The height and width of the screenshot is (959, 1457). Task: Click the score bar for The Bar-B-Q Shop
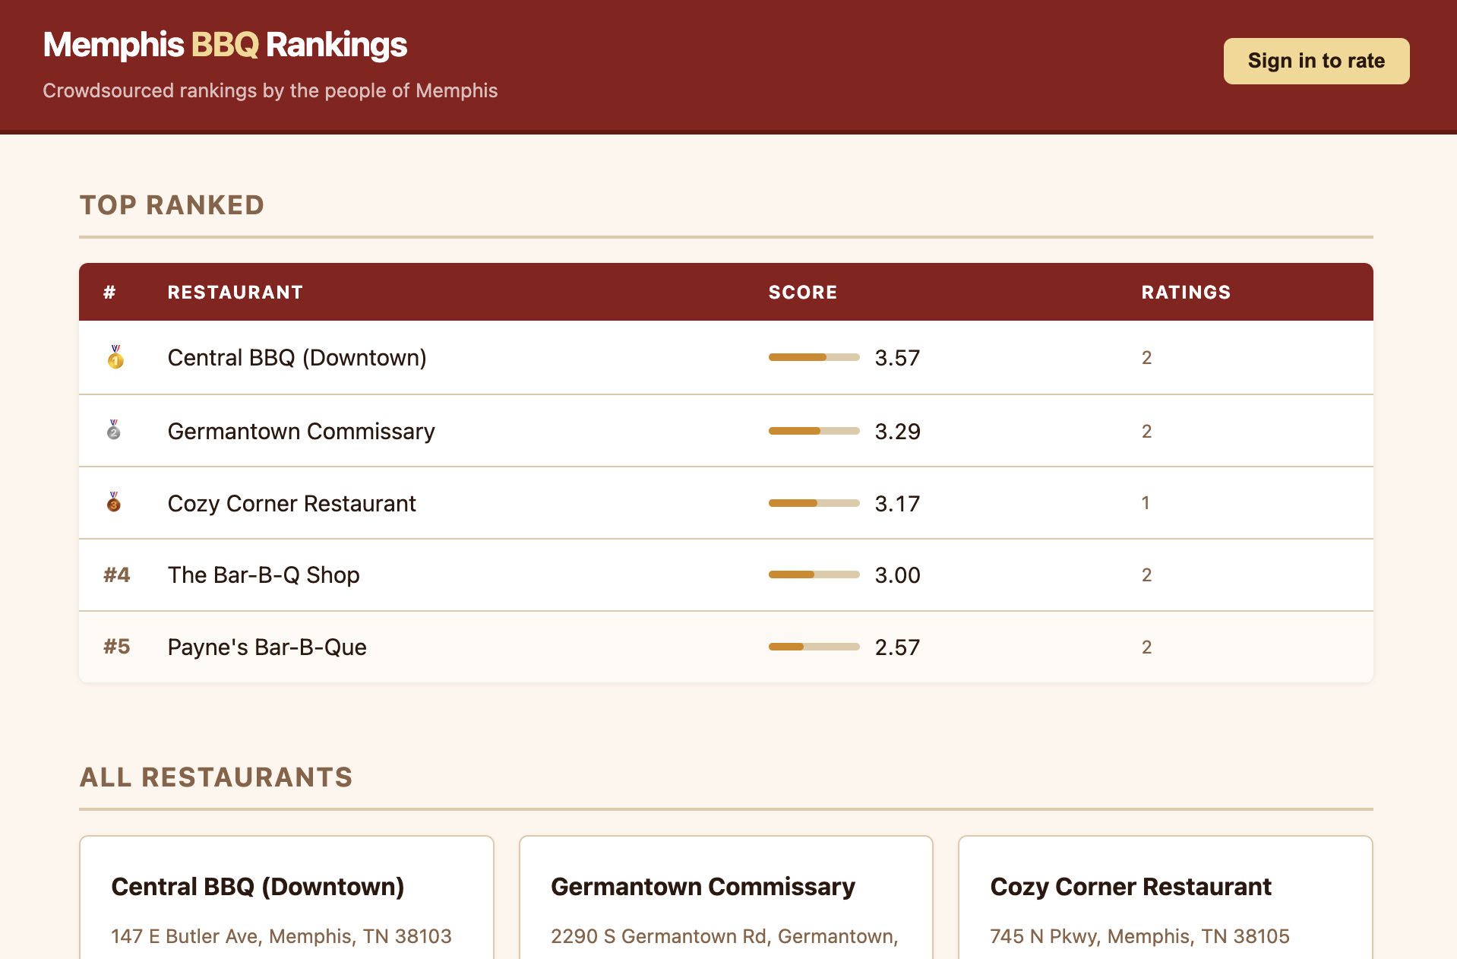[x=814, y=574]
